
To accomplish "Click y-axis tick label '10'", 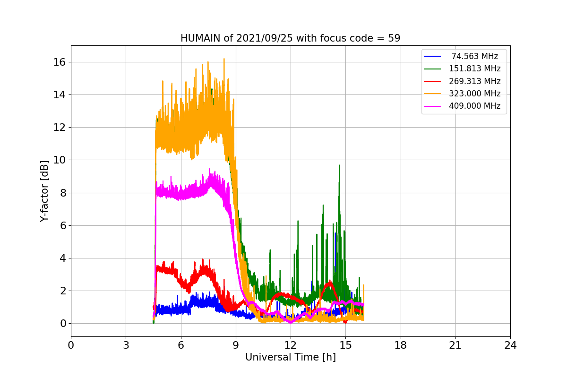I will (x=60, y=160).
